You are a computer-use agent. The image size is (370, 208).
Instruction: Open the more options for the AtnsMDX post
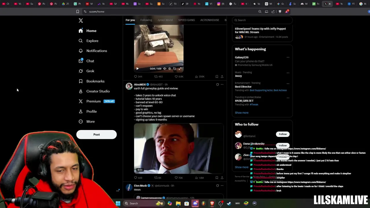point(222,85)
